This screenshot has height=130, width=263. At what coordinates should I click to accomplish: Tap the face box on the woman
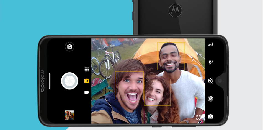coord(157,92)
